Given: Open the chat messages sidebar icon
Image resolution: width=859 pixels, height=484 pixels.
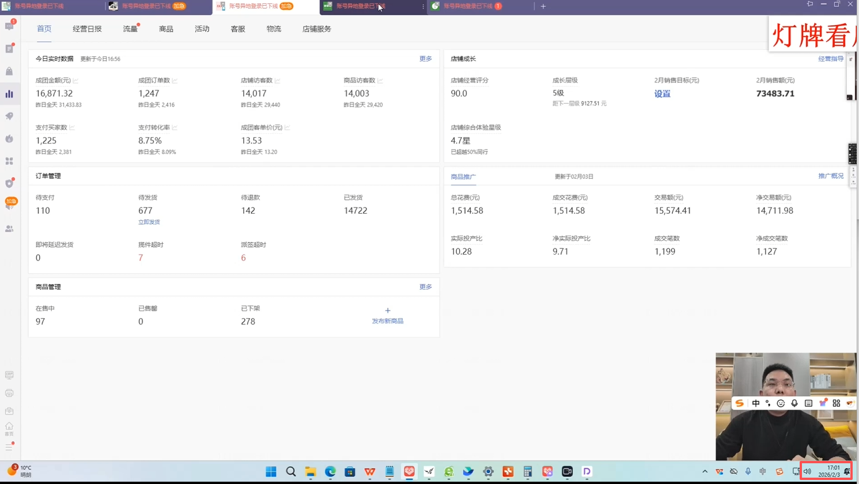Looking at the screenshot, I should point(9,26).
